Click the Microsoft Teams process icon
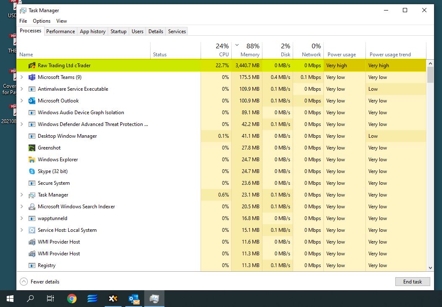 32,77
